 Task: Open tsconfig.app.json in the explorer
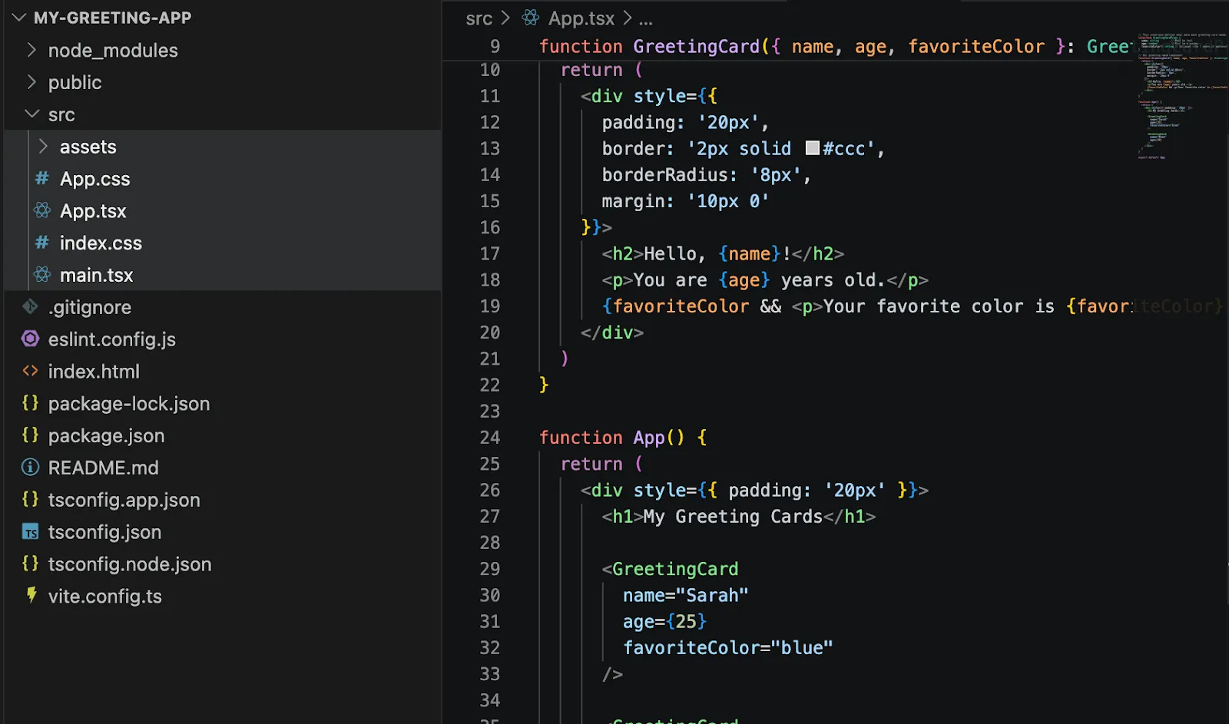coord(124,500)
